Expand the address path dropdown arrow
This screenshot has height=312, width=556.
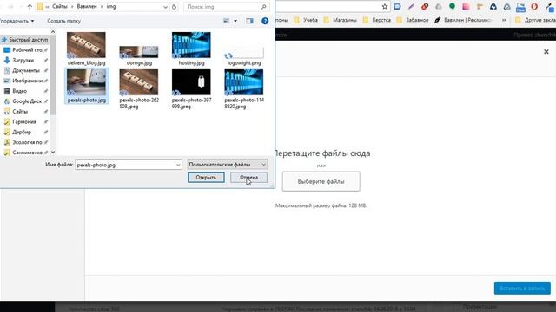165,7
